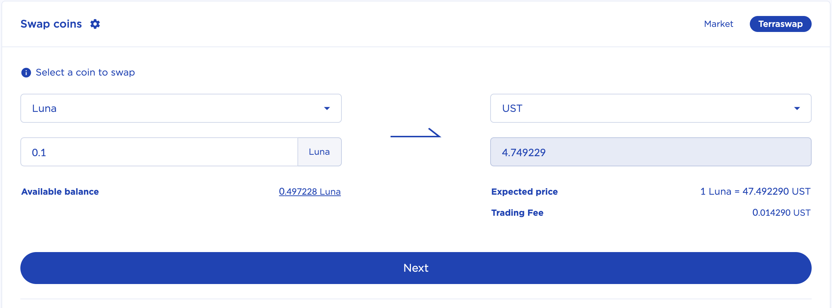Click the Expected price label
This screenshot has width=832, height=308.
524,191
